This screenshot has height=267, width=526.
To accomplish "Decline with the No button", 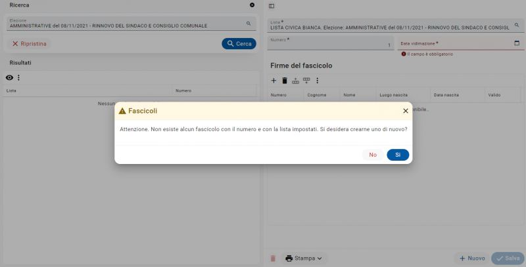I will click(x=373, y=155).
